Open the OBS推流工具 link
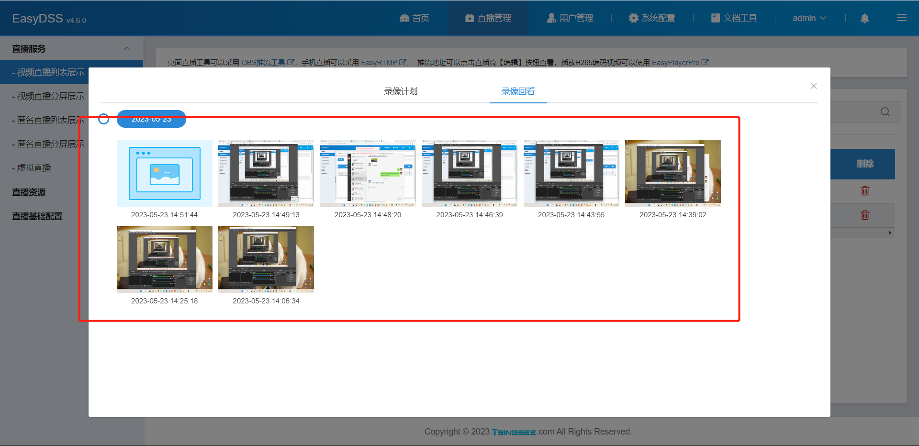This screenshot has width=919, height=446. [x=264, y=62]
